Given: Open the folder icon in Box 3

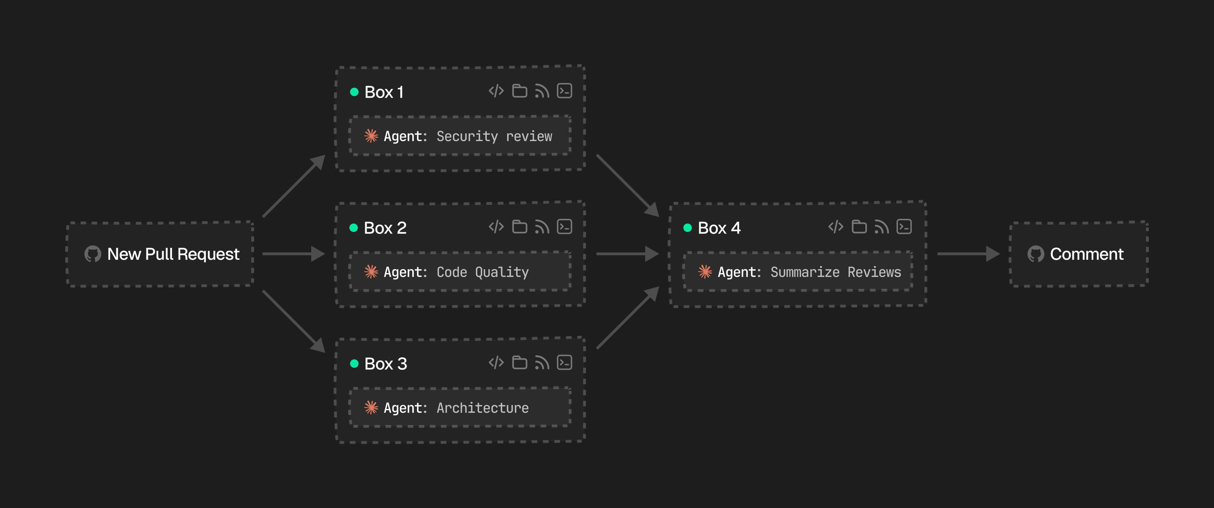Looking at the screenshot, I should tap(519, 362).
